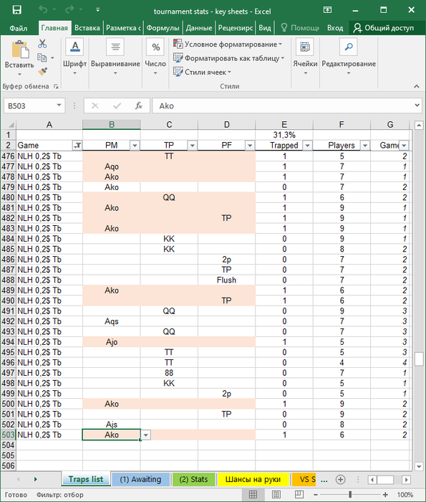The image size is (426, 502).
Task: Switch to the Вставка tab
Action: 87,28
